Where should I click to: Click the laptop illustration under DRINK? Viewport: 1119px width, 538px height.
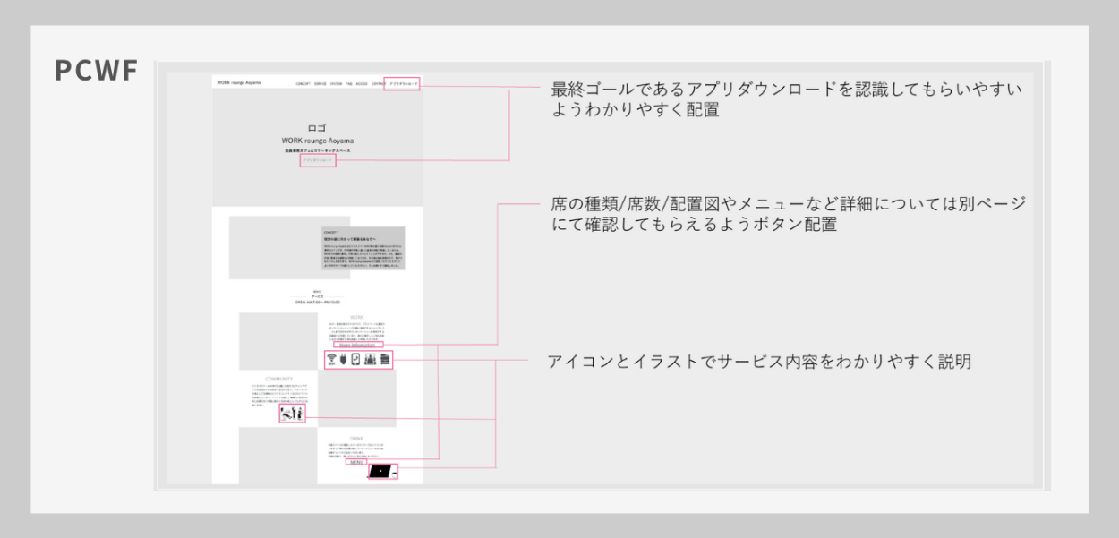coord(380,471)
